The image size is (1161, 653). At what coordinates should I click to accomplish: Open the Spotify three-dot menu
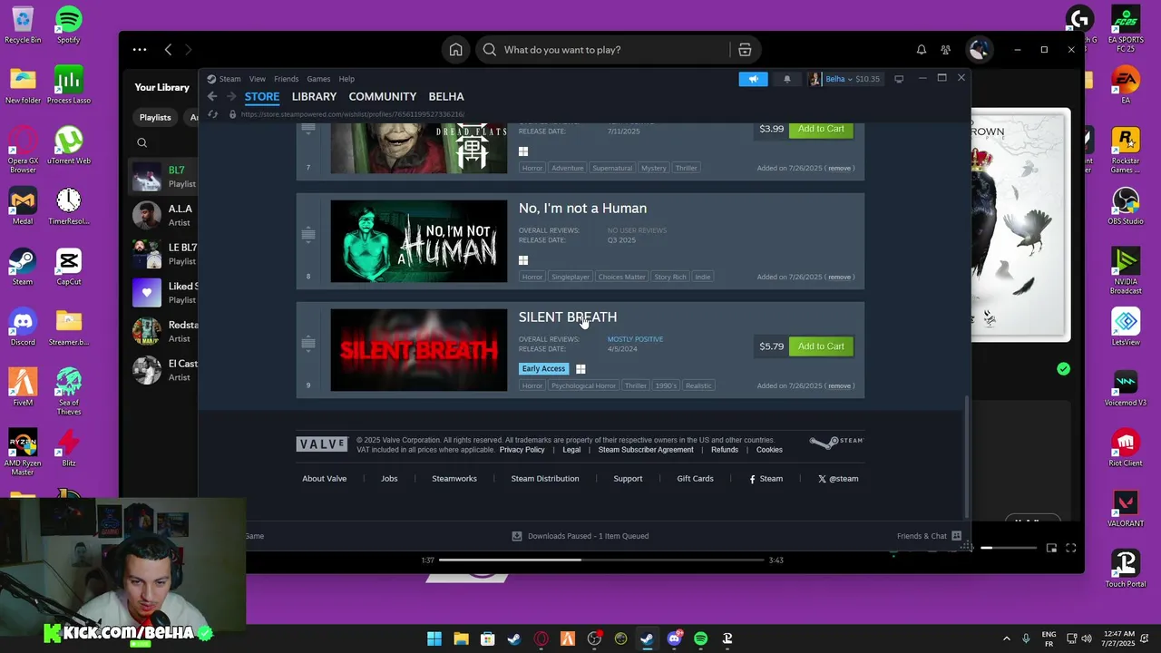139,50
